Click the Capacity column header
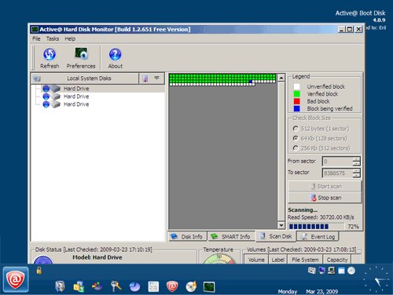The image size is (393, 295). pos(337,260)
